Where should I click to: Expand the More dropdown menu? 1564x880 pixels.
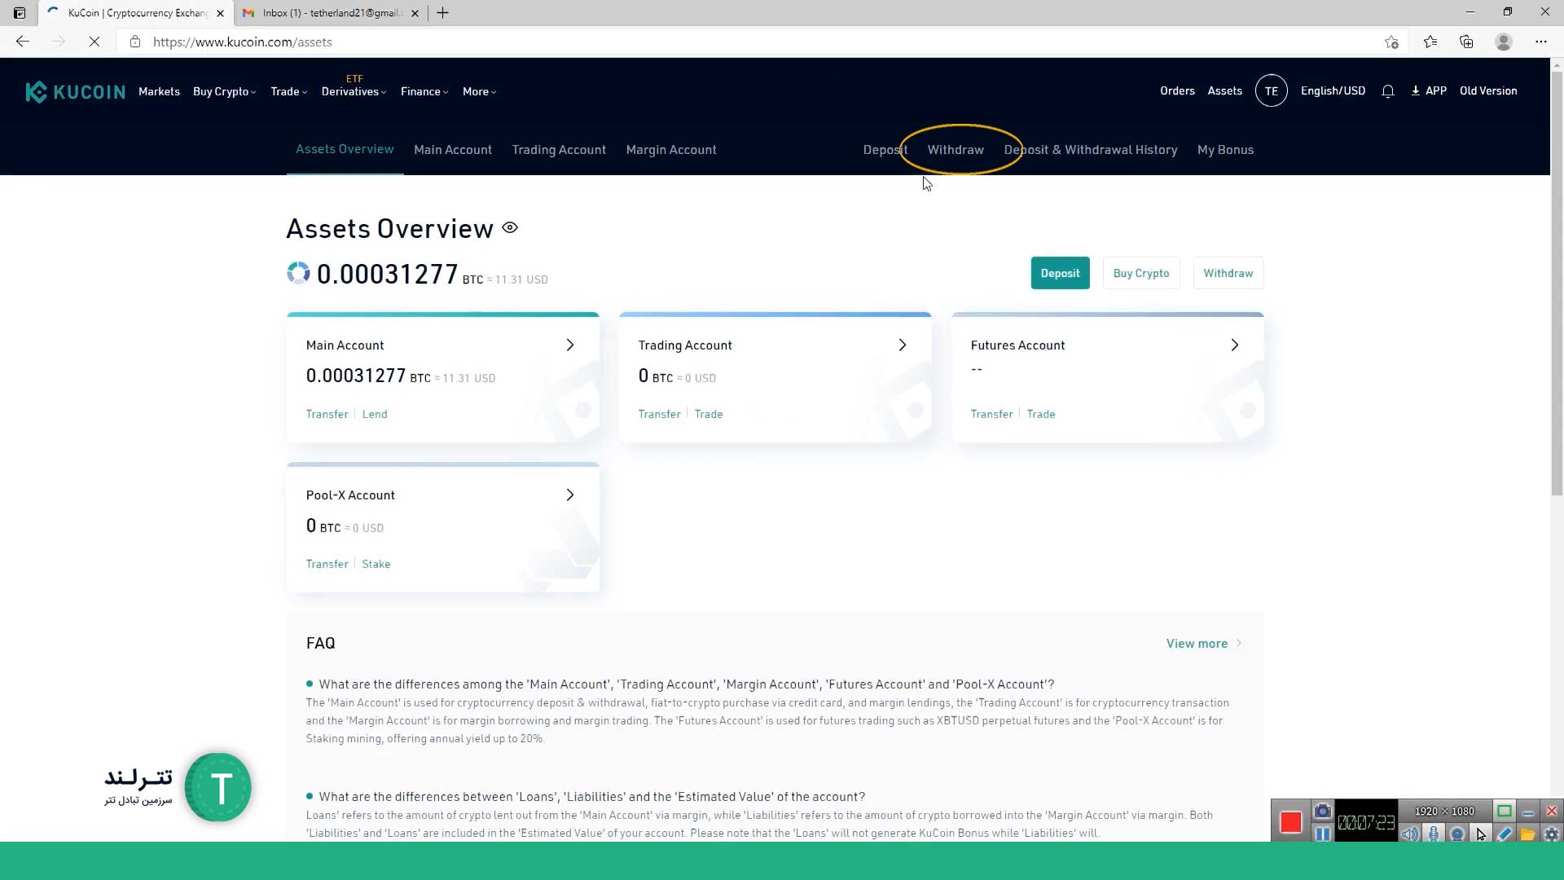pos(479,91)
